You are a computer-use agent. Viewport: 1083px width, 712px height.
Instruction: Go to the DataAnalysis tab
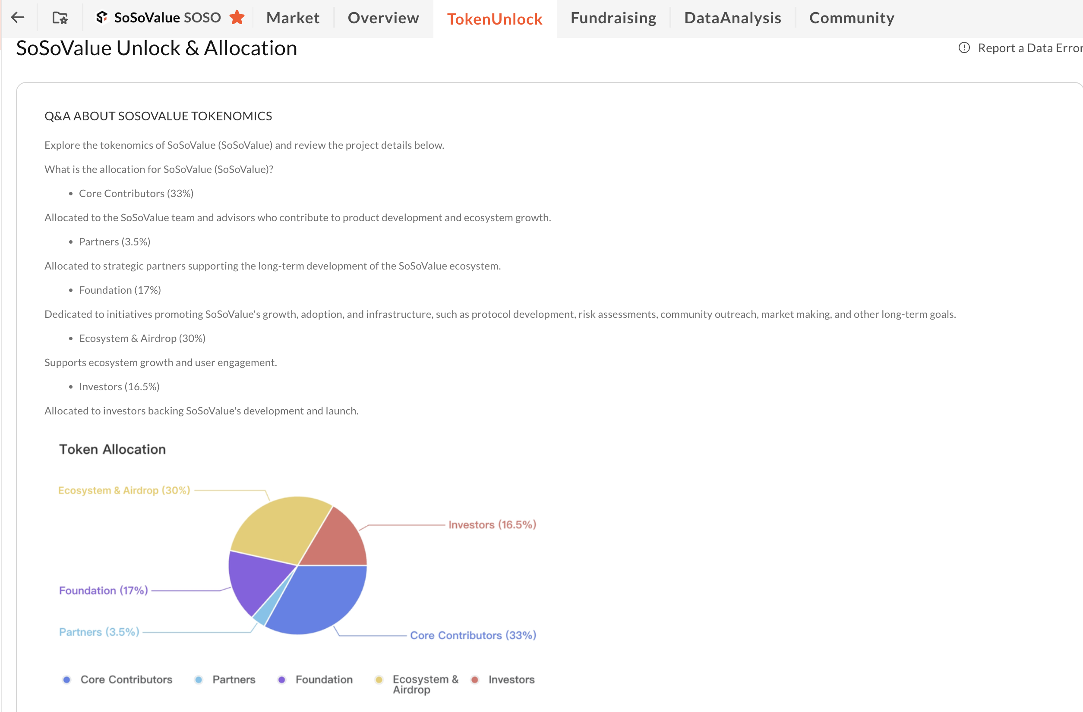coord(733,18)
